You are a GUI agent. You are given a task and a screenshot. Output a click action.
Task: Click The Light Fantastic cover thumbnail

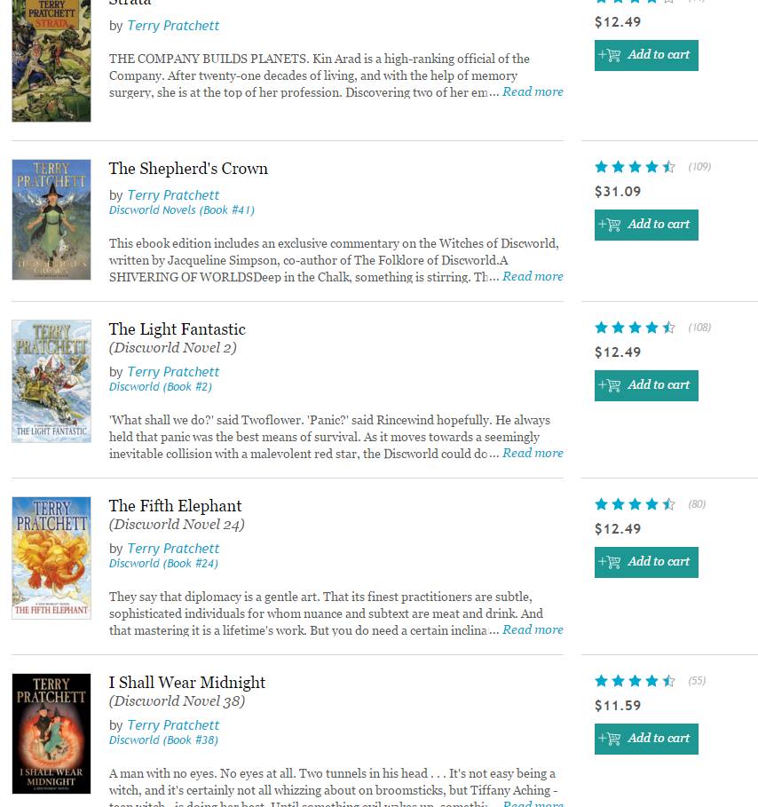(x=51, y=381)
